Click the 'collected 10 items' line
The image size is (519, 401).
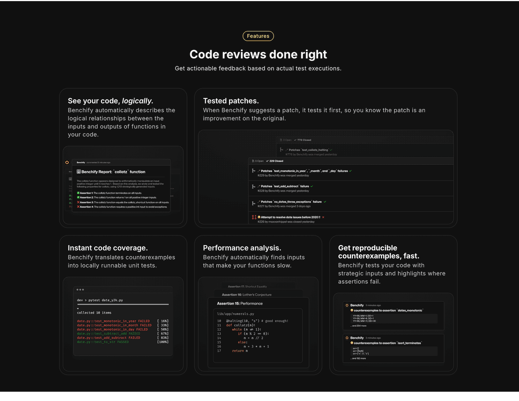point(94,313)
